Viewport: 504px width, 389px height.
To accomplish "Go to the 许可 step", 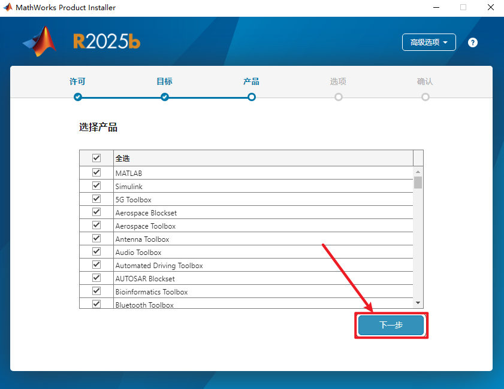I will coord(77,81).
